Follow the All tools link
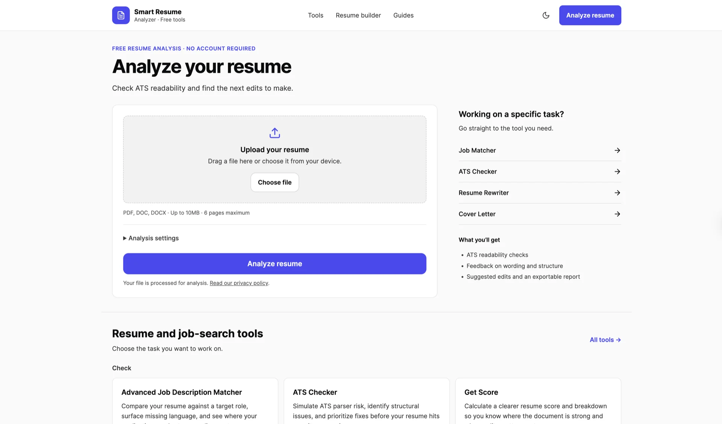 click(x=605, y=340)
